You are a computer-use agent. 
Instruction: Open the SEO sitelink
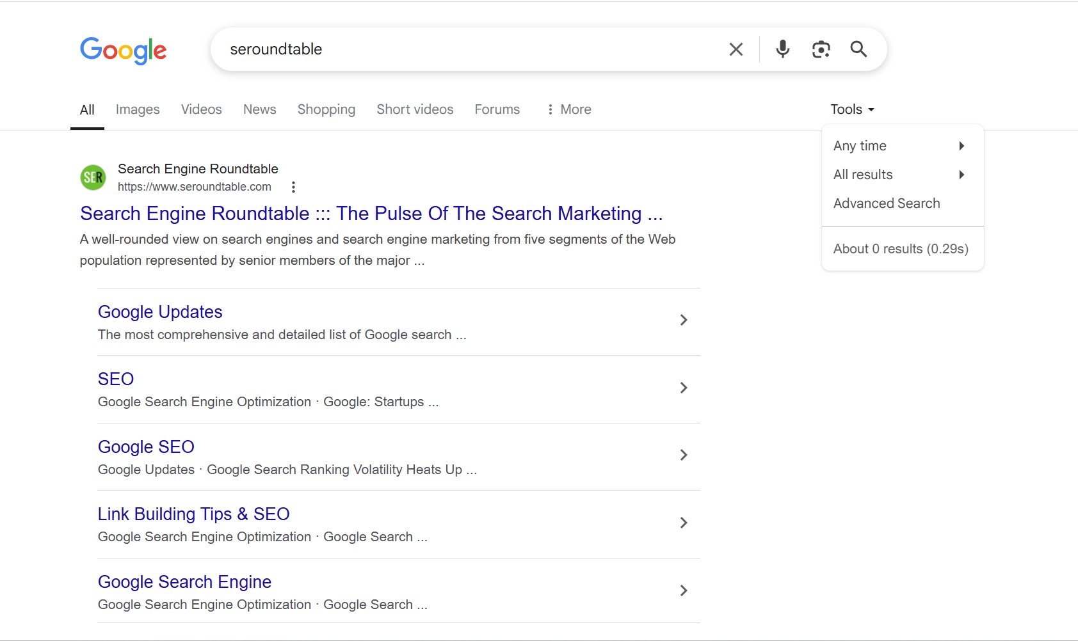116,379
